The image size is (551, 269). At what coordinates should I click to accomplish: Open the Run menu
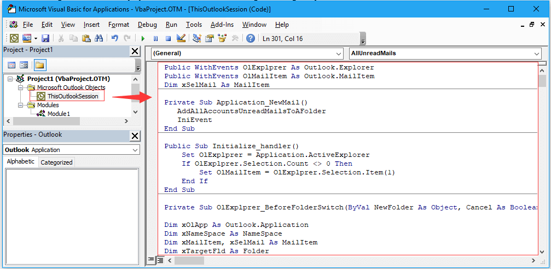[x=171, y=25]
